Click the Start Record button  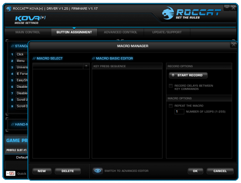pyautogui.click(x=188, y=75)
